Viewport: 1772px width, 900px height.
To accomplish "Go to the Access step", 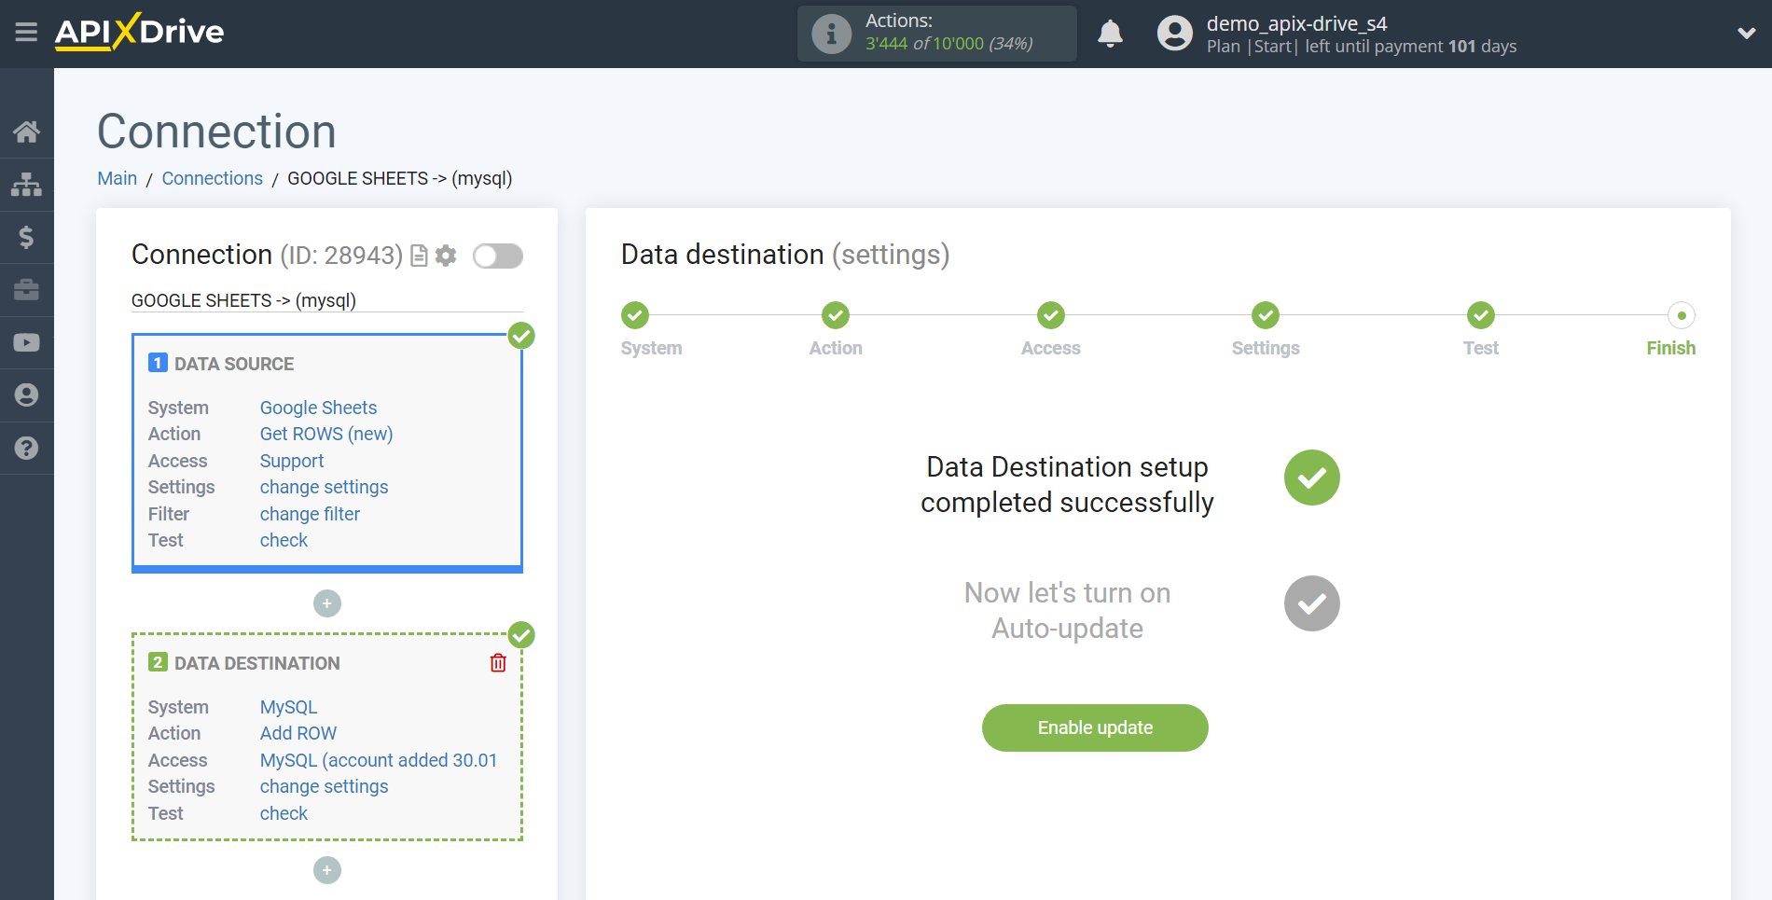I will tap(1051, 315).
